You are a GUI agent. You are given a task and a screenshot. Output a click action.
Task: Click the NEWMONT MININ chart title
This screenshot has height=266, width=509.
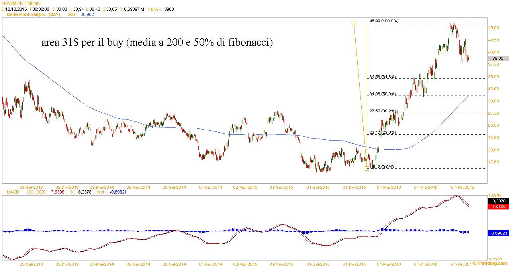pyautogui.click(x=21, y=3)
